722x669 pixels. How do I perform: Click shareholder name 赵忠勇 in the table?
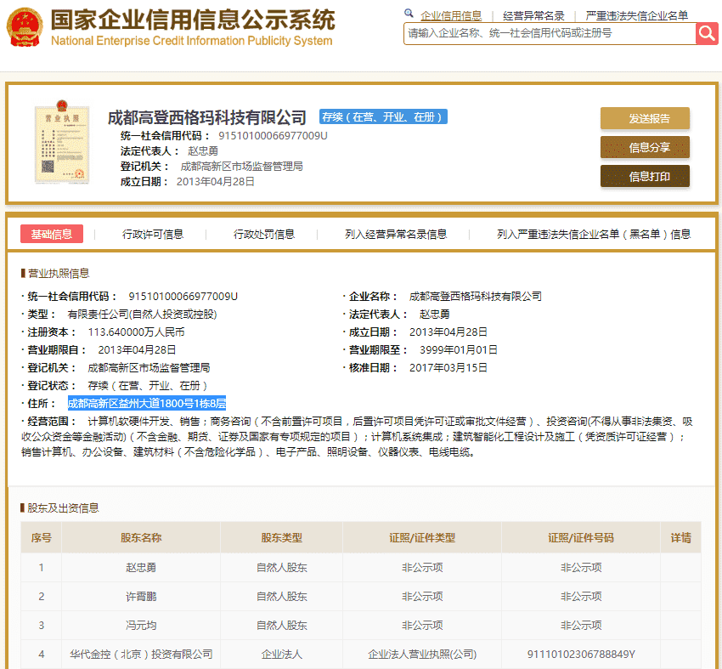pos(141,568)
